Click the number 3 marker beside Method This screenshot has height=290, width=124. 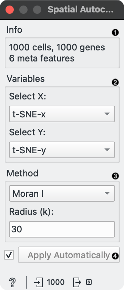(x=115, y=176)
